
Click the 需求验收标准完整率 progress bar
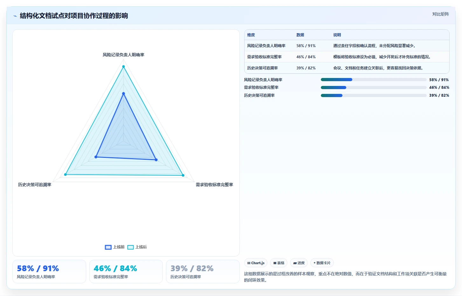pos(374,88)
